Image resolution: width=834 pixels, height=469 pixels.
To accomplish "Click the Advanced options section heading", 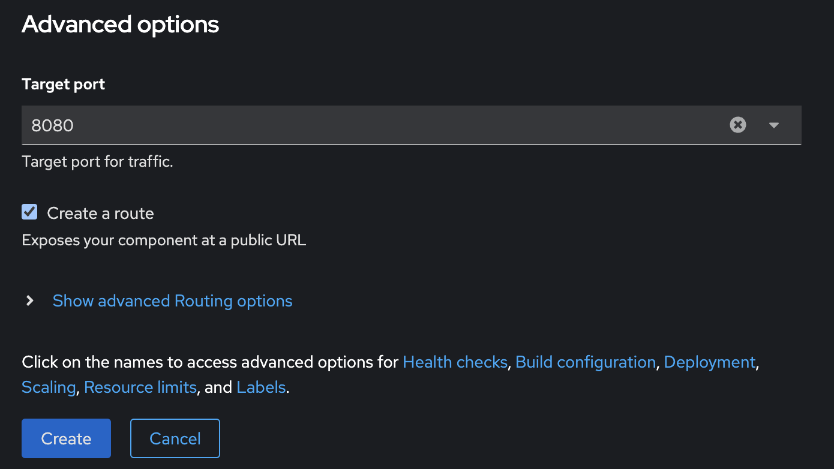I will 121,25.
